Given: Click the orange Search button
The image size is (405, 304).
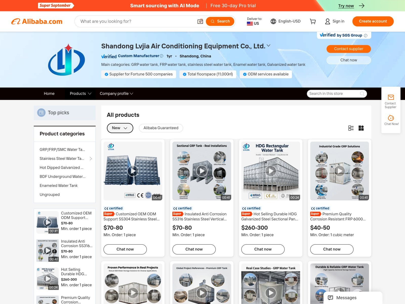Looking at the screenshot, I should [220, 21].
